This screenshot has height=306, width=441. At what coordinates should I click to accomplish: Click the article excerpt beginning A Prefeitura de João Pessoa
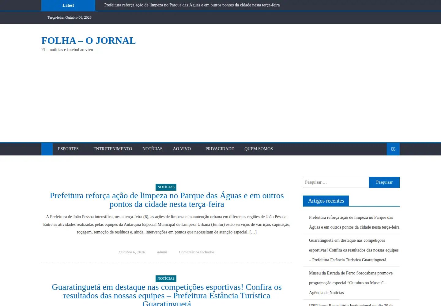point(167,224)
